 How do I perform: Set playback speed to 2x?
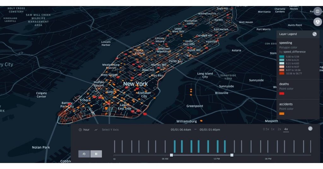279,129
